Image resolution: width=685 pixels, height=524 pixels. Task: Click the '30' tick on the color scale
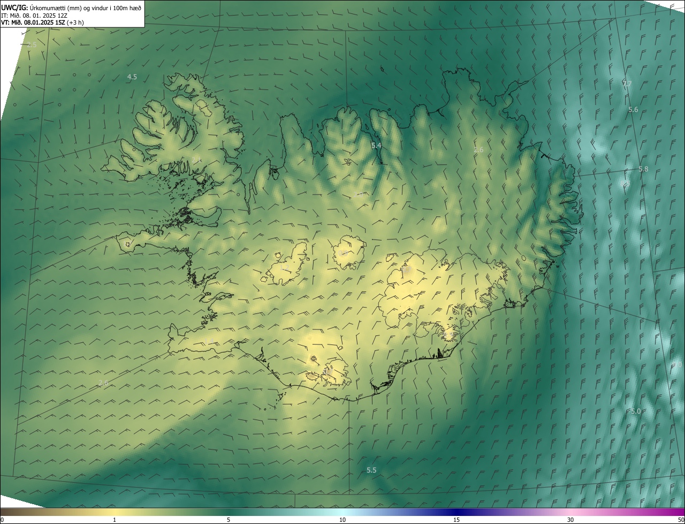click(x=570, y=520)
